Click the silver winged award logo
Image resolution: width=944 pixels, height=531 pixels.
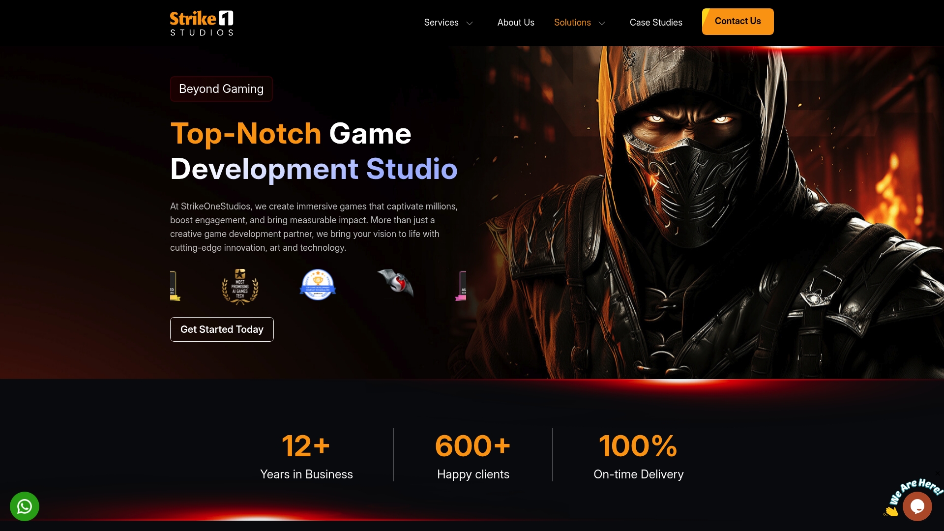coord(396,283)
